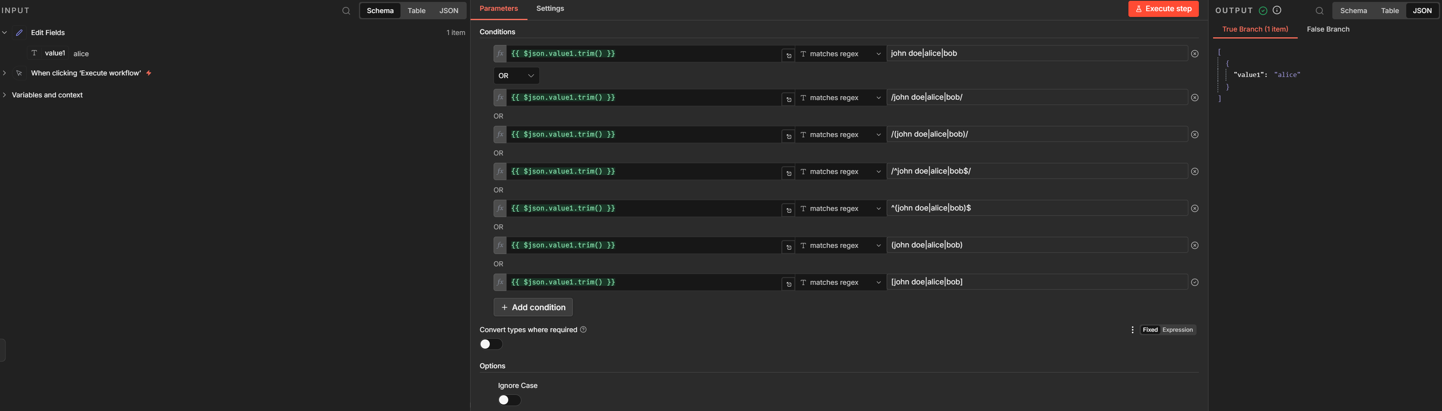This screenshot has height=411, width=1442.
Task: Remove the '/(john doe|alice|bob)/' condition
Action: tap(1195, 134)
